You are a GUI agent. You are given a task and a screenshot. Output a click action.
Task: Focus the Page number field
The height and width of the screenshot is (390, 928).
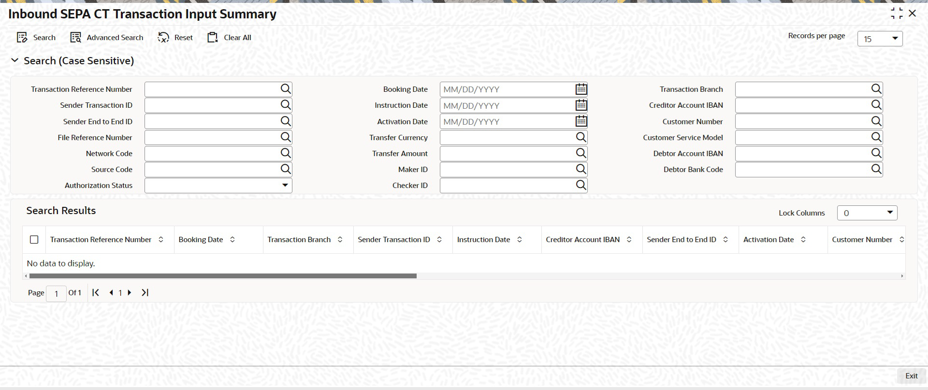56,293
